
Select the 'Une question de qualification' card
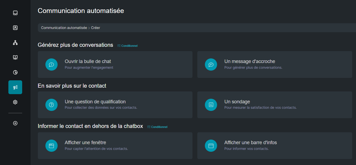pyautogui.click(x=115, y=105)
